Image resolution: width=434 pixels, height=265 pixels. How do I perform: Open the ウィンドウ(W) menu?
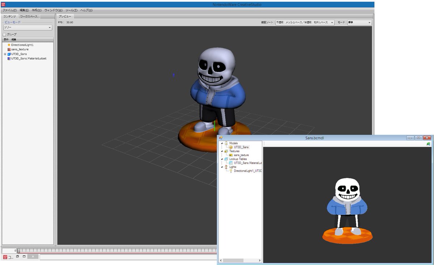(54, 10)
